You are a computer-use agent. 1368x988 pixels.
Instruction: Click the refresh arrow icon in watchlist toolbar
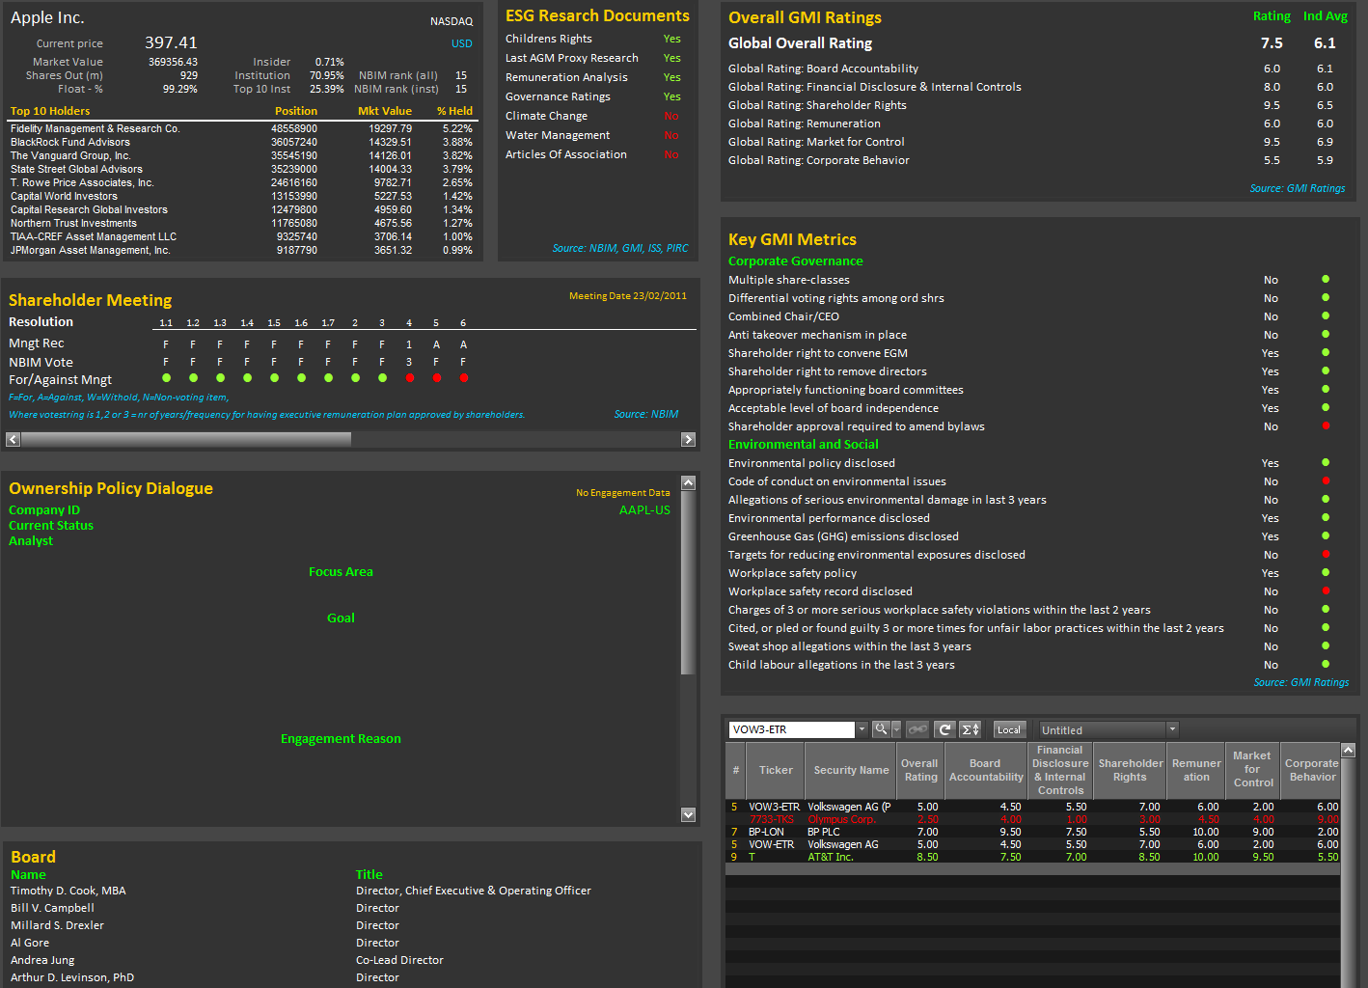945,729
